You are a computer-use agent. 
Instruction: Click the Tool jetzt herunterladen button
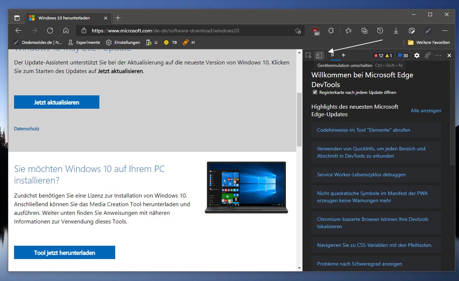click(x=64, y=253)
